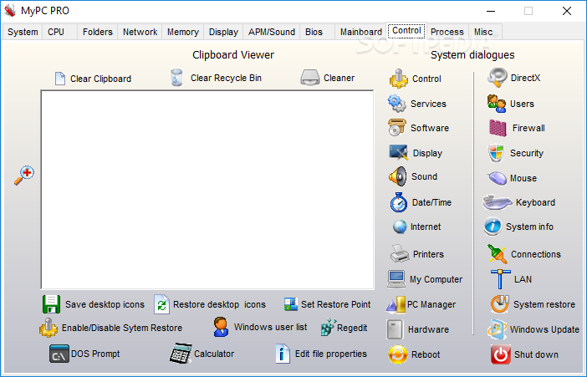Select the Control tab
The height and width of the screenshot is (377, 587).
[406, 30]
